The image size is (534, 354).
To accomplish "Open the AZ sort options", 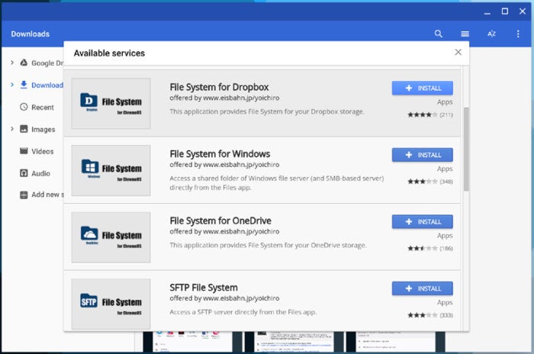I will coord(491,34).
